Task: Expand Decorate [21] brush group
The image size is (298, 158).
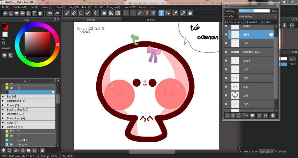Action: (x=3, y=114)
